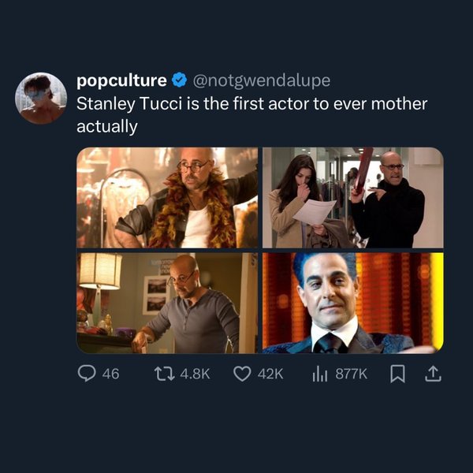This screenshot has width=473, height=473.
Task: Visit the @notgwendalupe handle link
Action: click(261, 80)
